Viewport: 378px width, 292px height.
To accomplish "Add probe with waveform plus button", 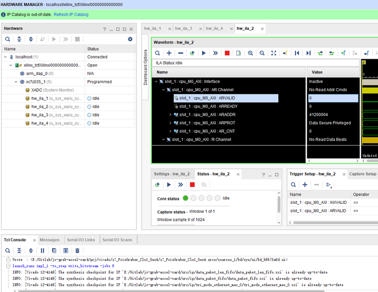I will point(169,53).
